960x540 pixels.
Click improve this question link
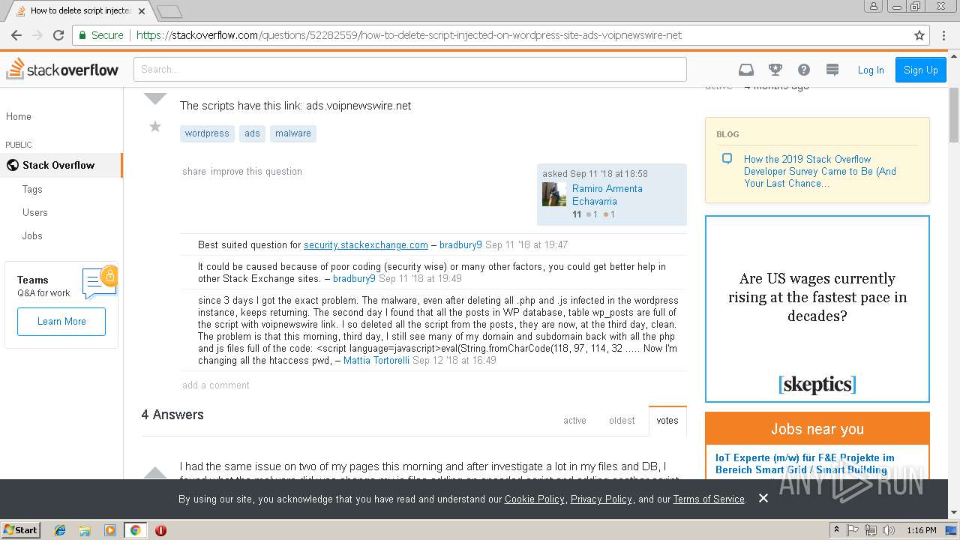(x=256, y=172)
